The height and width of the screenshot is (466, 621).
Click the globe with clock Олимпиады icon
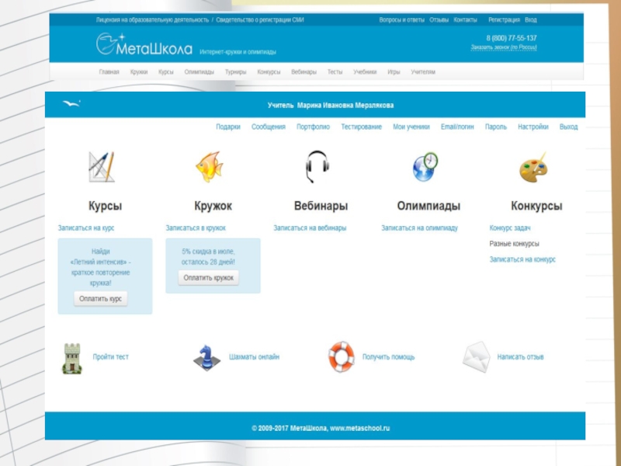coord(425,167)
